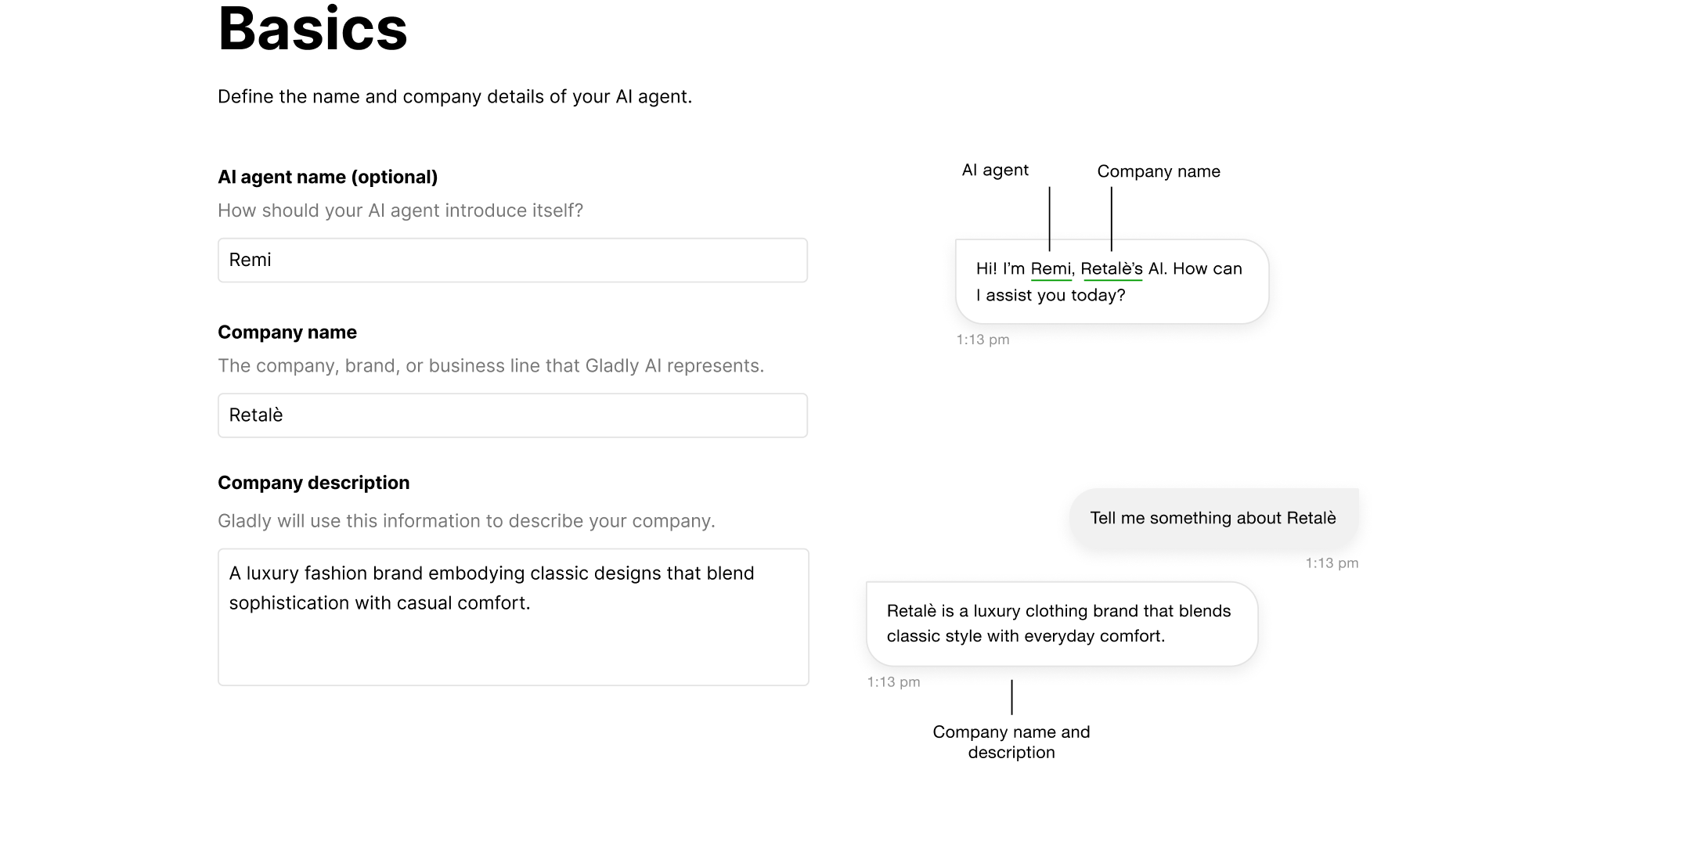Image resolution: width=1691 pixels, height=845 pixels.
Task: Click the Company name field label
Action: pos(287,332)
